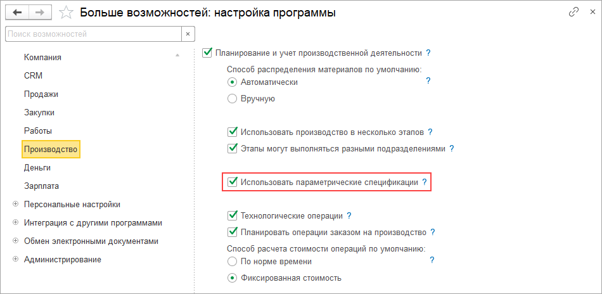Image resolution: width=602 pixels, height=294 pixels.
Task: Add page to favorites with star icon
Action: pos(64,13)
